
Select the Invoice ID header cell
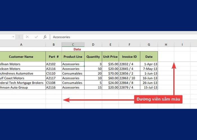point(129,57)
